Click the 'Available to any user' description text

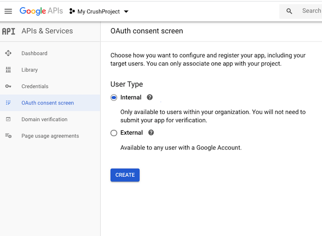pos(181,147)
